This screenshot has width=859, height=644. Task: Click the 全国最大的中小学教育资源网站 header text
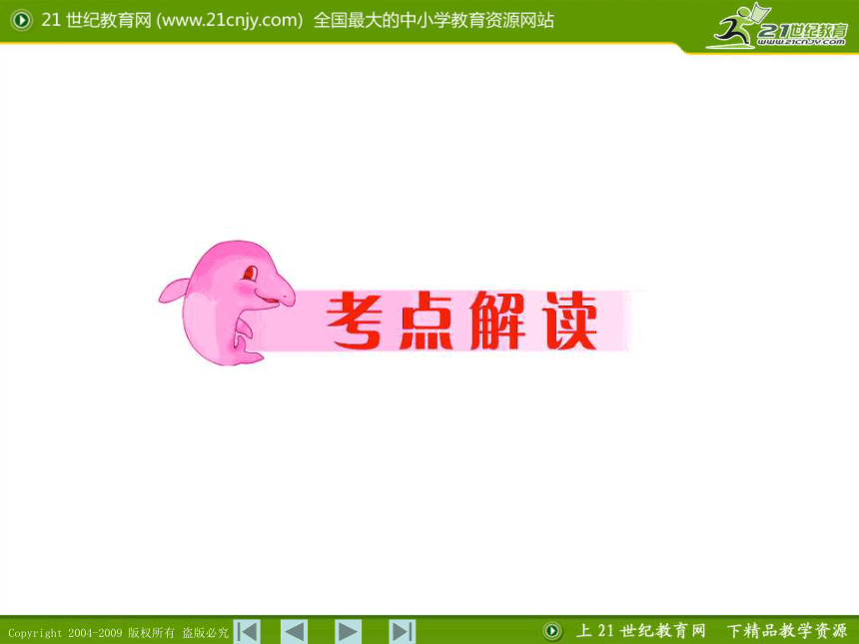pos(433,21)
